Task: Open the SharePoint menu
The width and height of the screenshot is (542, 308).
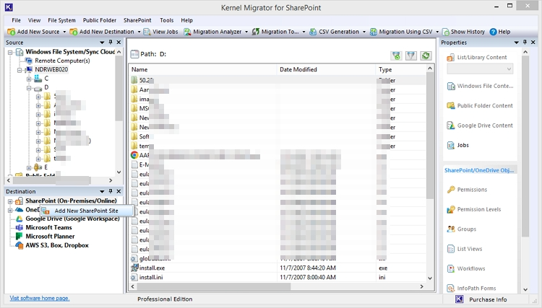Action: (137, 20)
